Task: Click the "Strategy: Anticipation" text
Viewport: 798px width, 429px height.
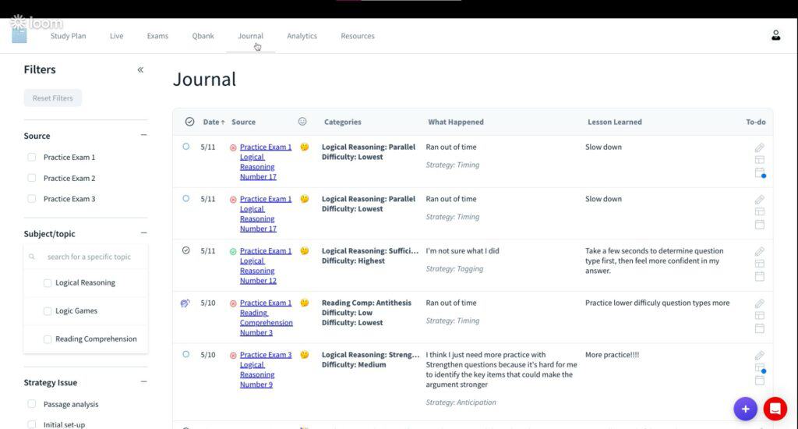Action: pyautogui.click(x=461, y=402)
